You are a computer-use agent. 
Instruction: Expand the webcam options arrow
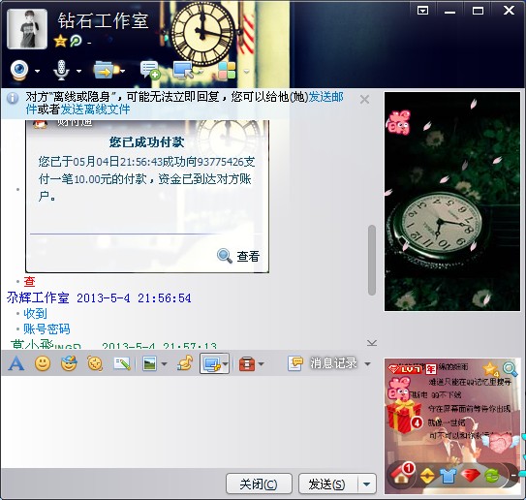(37, 71)
